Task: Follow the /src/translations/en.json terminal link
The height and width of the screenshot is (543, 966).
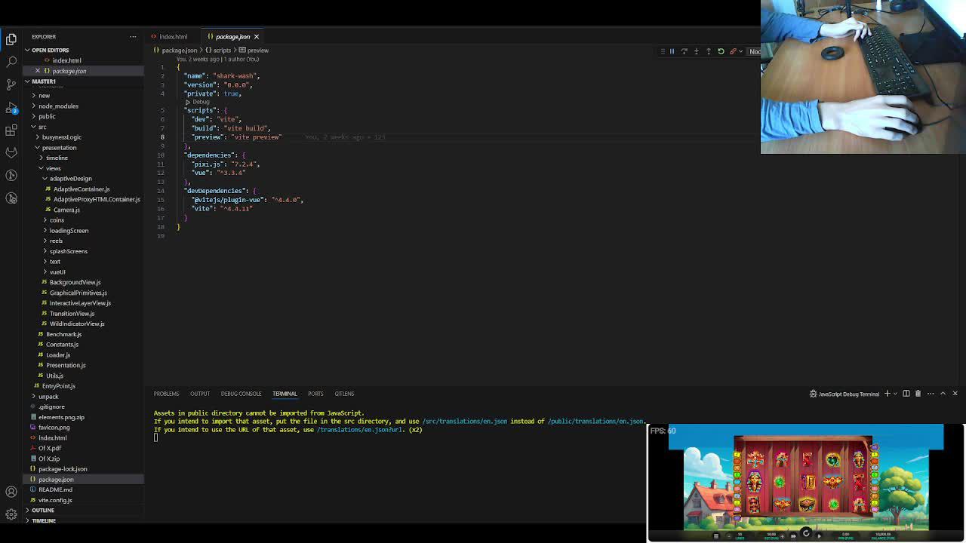Action: tap(465, 422)
